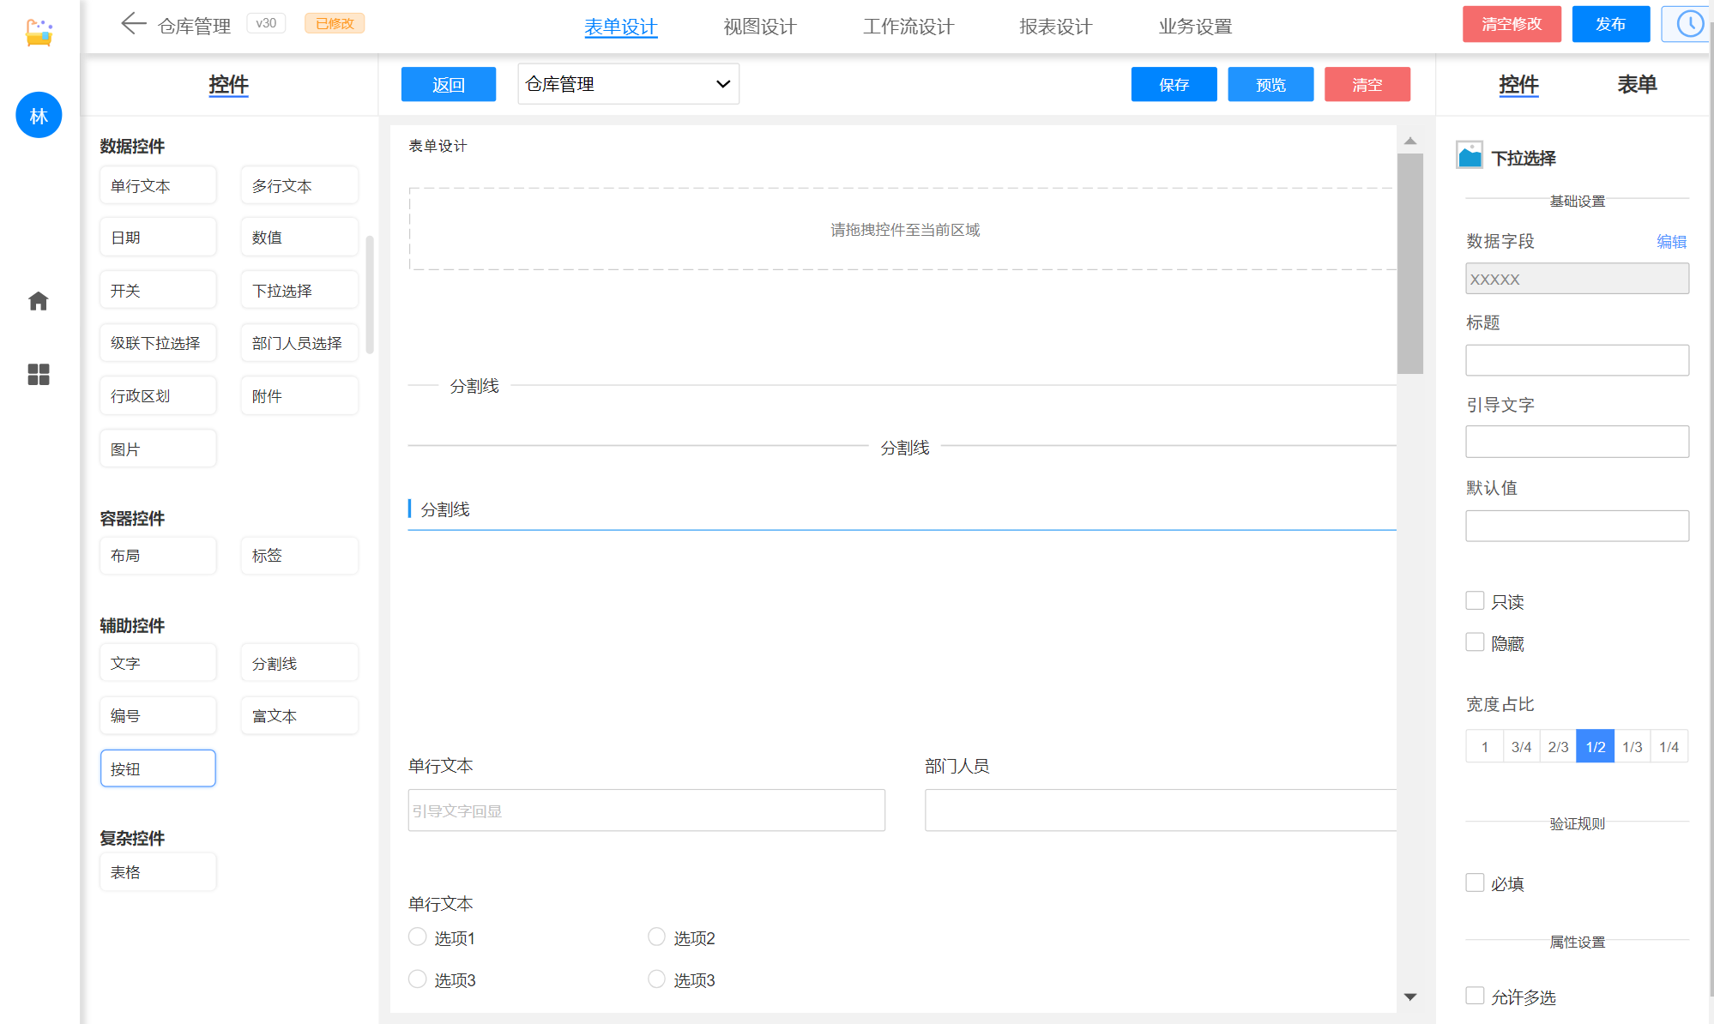Select the 行政区划 control

tap(158, 395)
